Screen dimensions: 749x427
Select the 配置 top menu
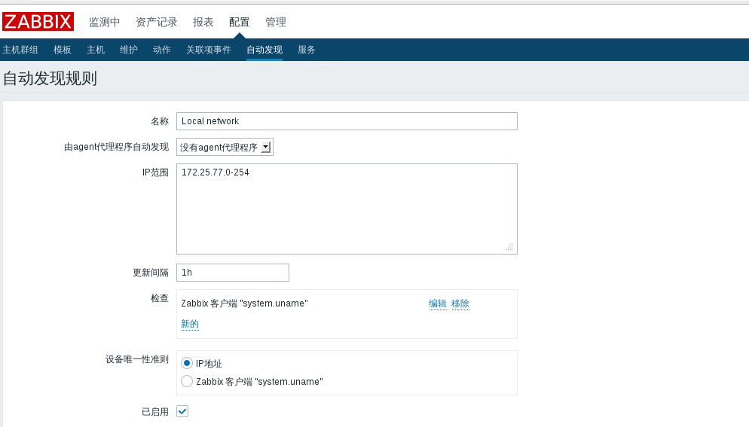point(240,22)
